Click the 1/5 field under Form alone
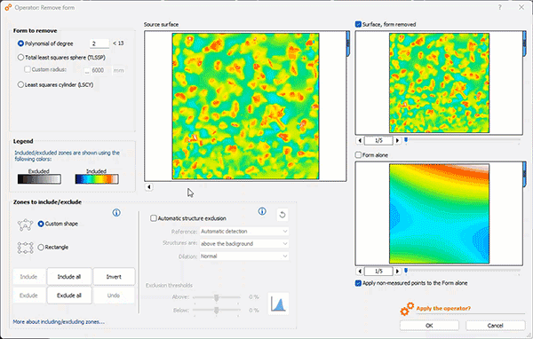 [378, 271]
